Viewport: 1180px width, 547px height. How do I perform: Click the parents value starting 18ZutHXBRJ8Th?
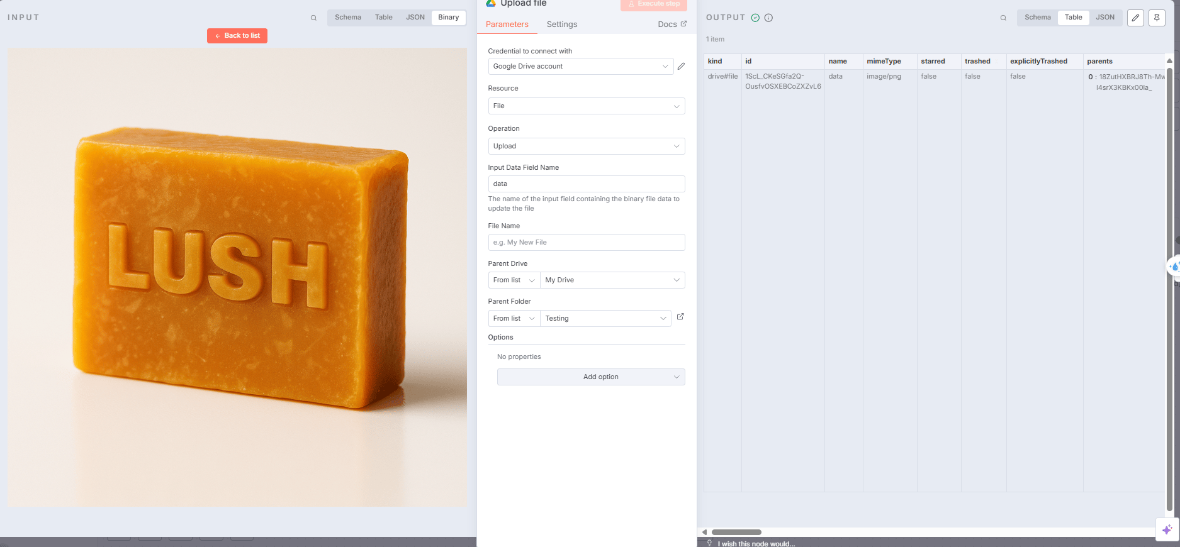1129,82
